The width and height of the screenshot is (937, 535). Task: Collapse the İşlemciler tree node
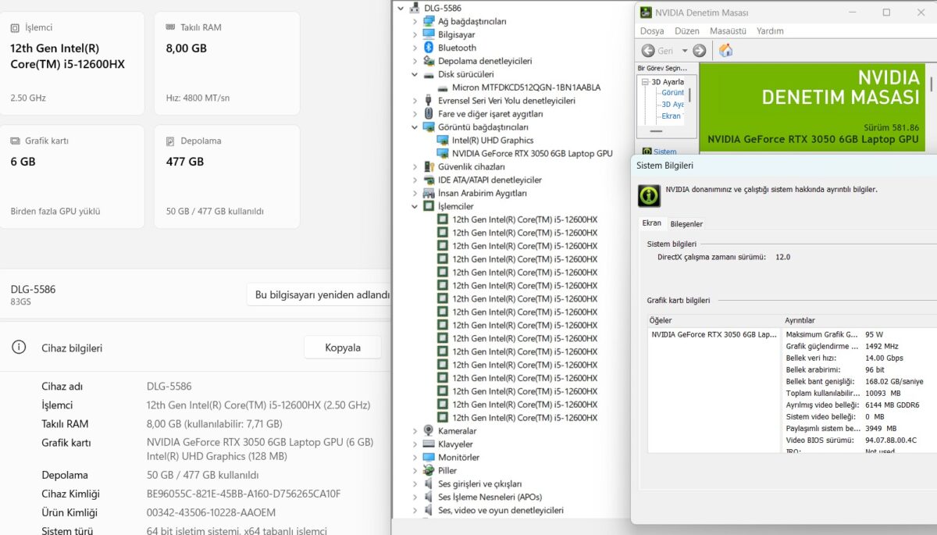pos(415,206)
